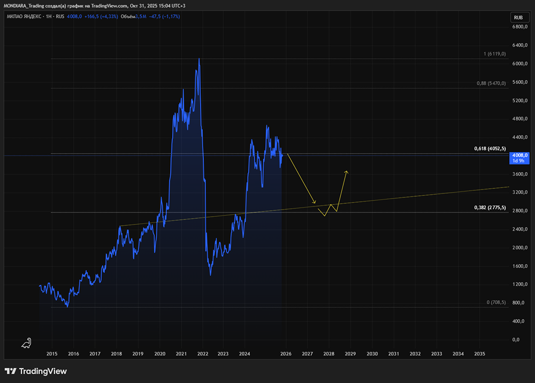Click the 2035 marker on the time axis
535x383 pixels.
click(479, 354)
